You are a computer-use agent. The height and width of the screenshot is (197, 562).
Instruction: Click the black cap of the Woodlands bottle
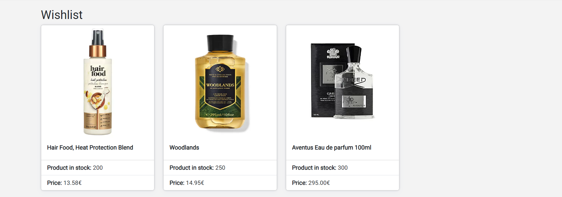click(x=220, y=43)
